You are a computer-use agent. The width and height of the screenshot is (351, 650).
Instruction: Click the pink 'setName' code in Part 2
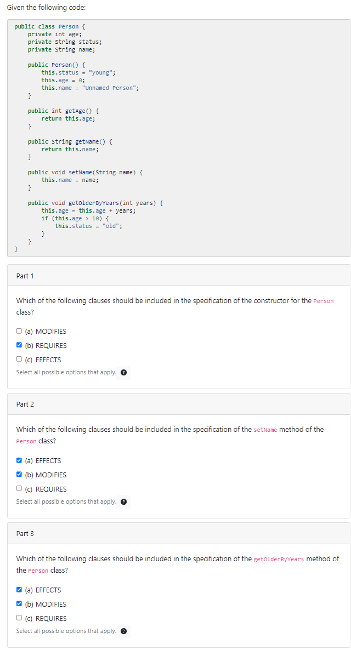pyautogui.click(x=265, y=430)
